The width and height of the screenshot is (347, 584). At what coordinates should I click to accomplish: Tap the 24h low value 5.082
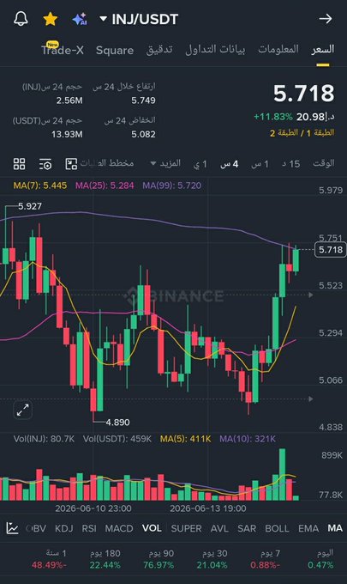point(143,135)
